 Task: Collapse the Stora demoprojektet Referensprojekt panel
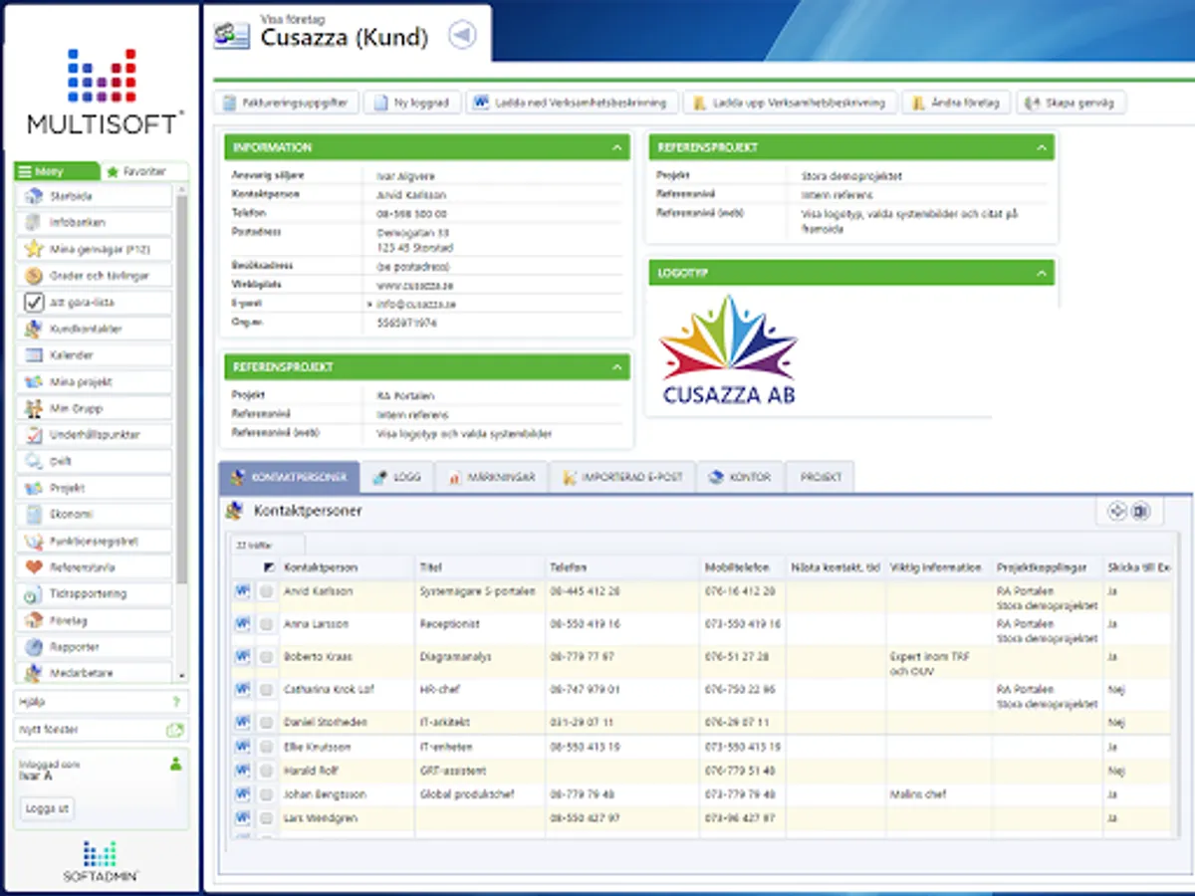click(1042, 147)
